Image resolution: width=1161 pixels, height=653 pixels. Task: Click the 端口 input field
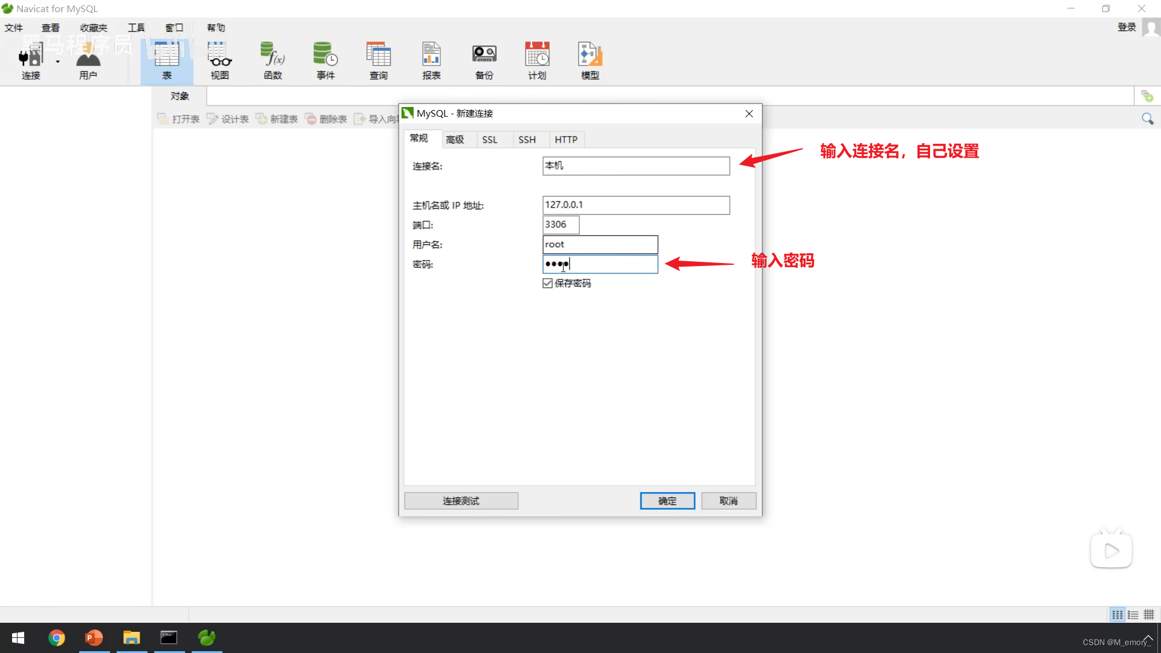[561, 224]
